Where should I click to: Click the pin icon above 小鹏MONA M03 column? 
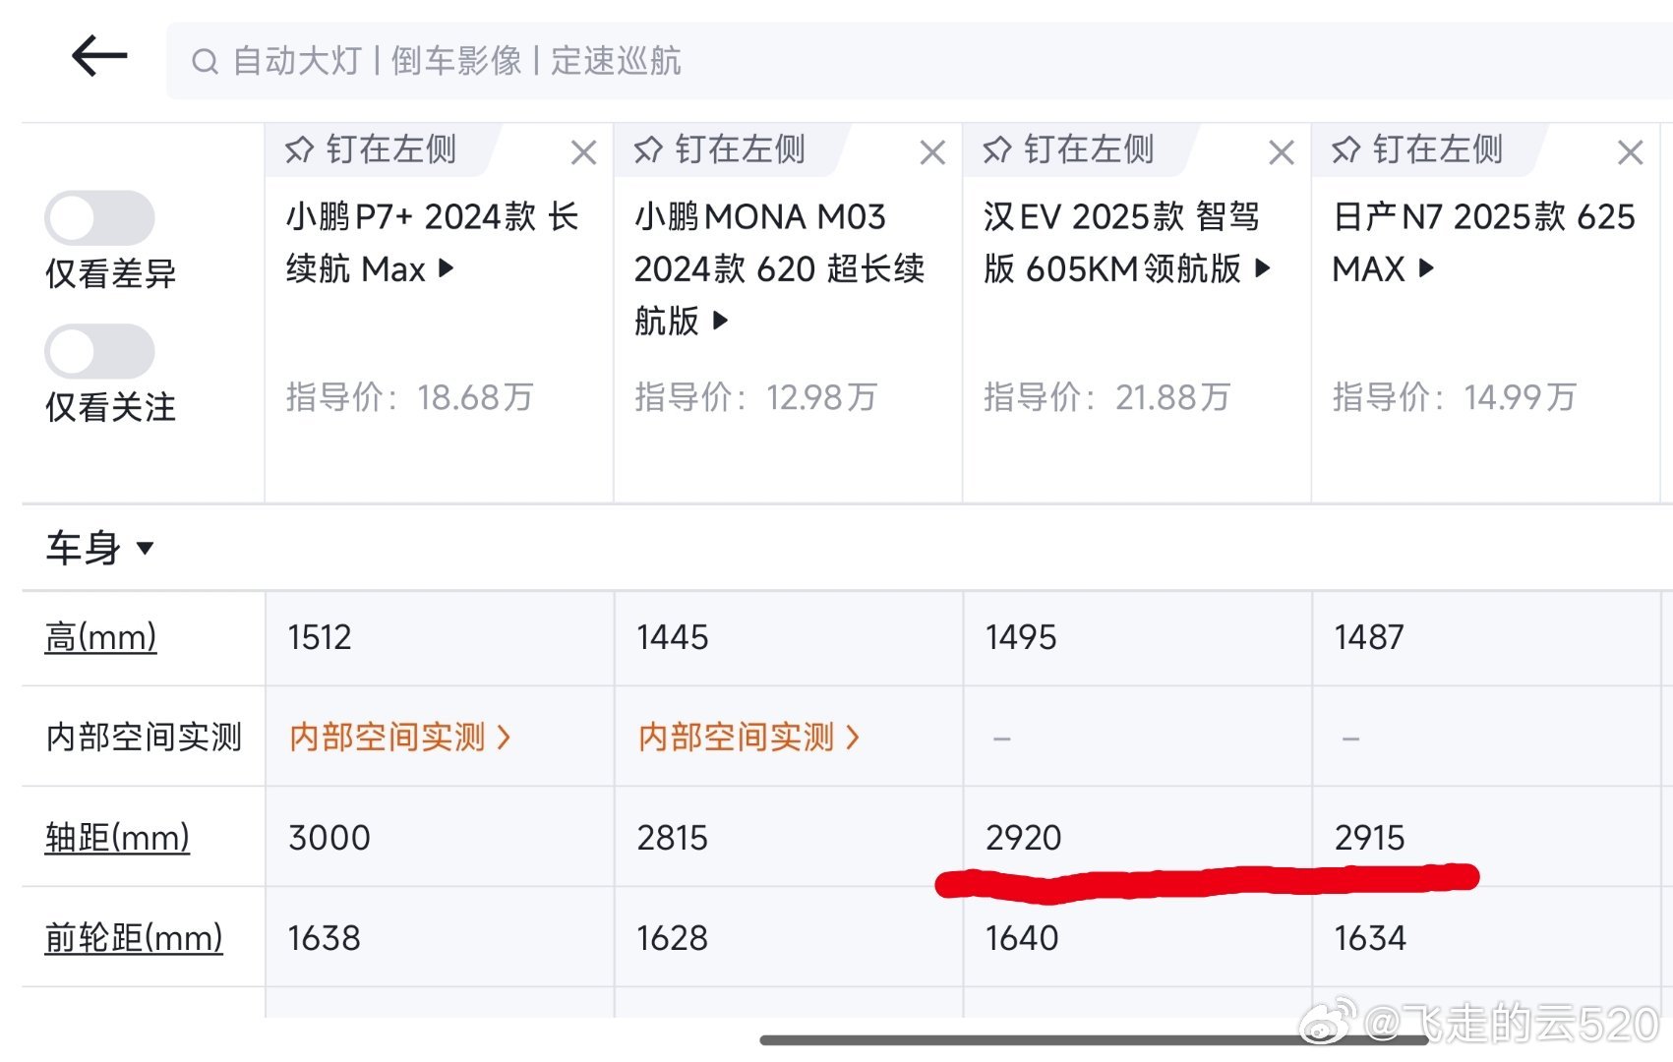[x=648, y=150]
